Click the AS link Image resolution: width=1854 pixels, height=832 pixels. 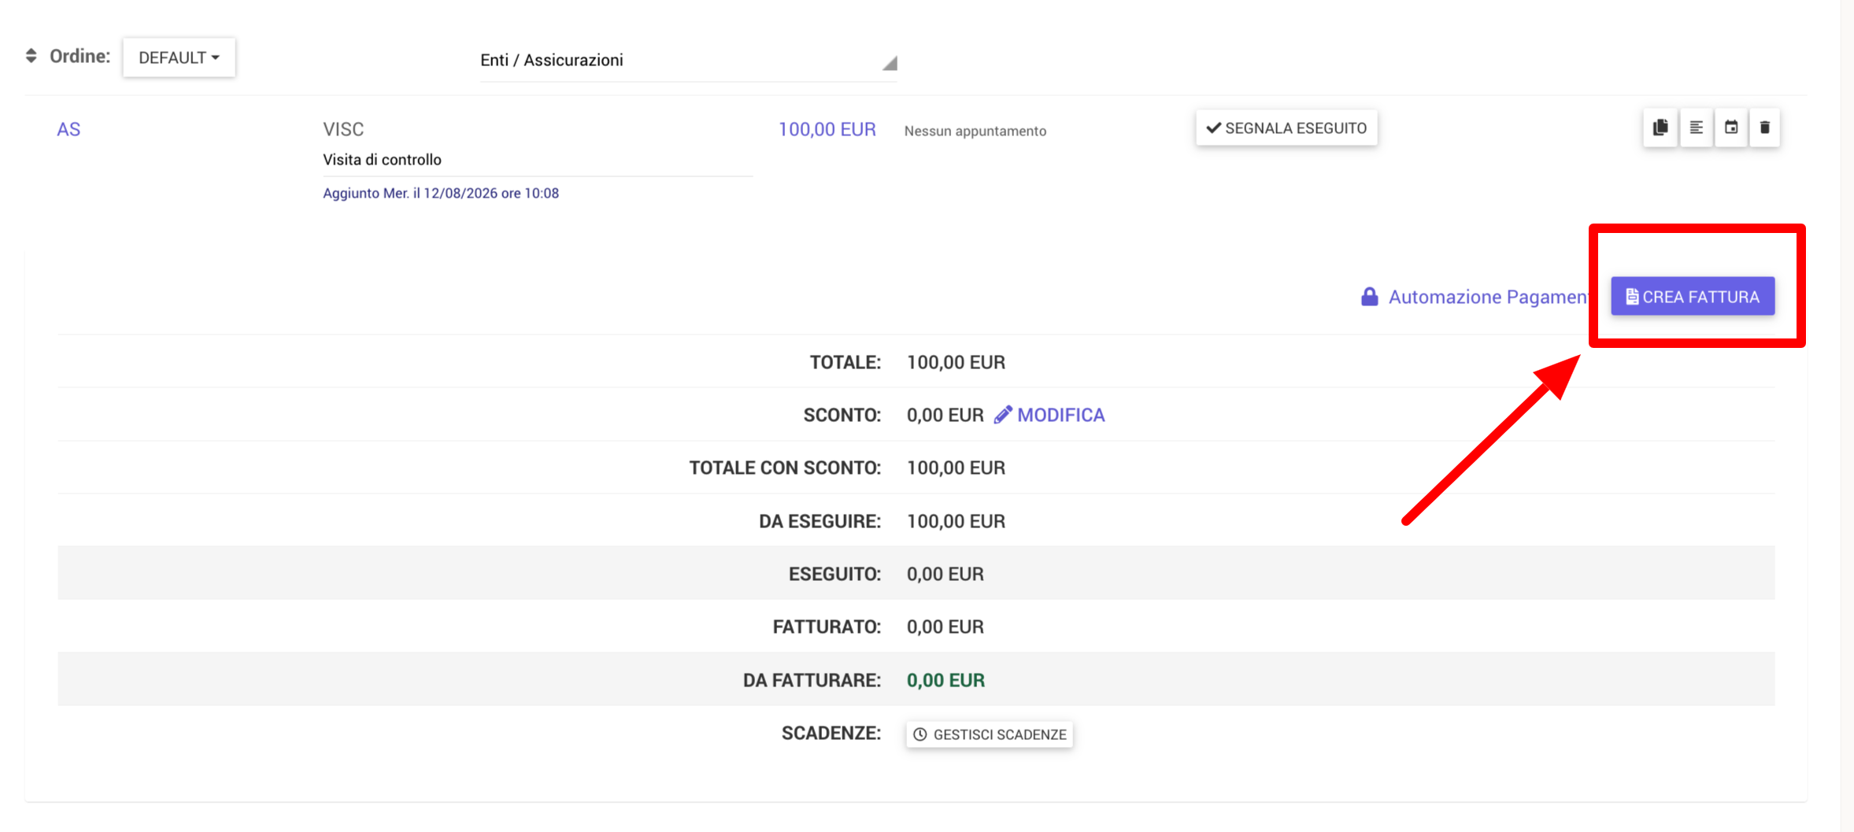68,129
